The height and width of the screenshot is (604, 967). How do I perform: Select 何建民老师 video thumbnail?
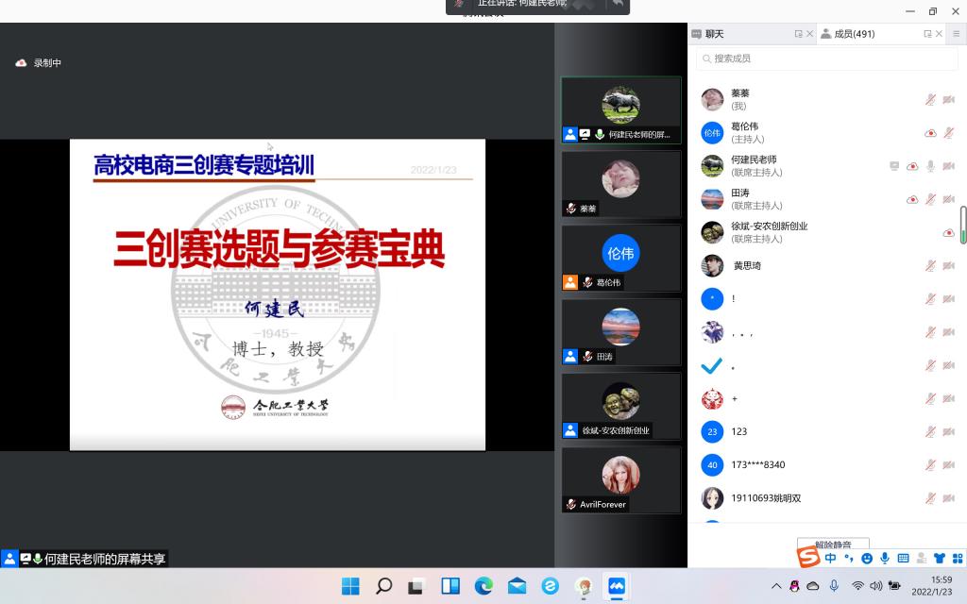point(620,109)
